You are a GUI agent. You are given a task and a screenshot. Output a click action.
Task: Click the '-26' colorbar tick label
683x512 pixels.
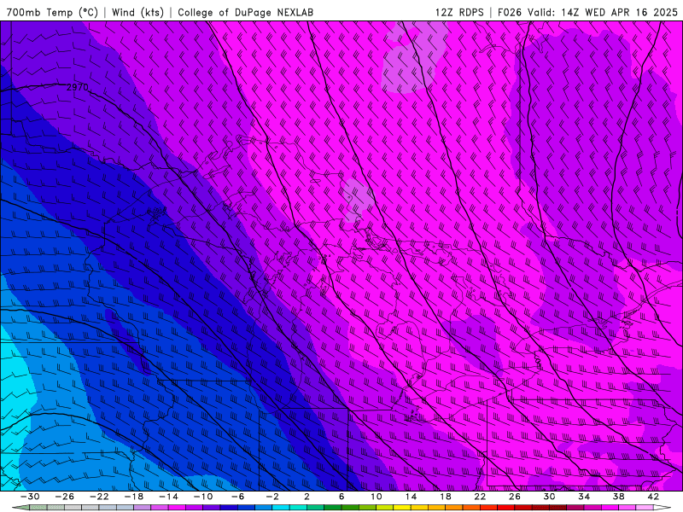coord(65,497)
